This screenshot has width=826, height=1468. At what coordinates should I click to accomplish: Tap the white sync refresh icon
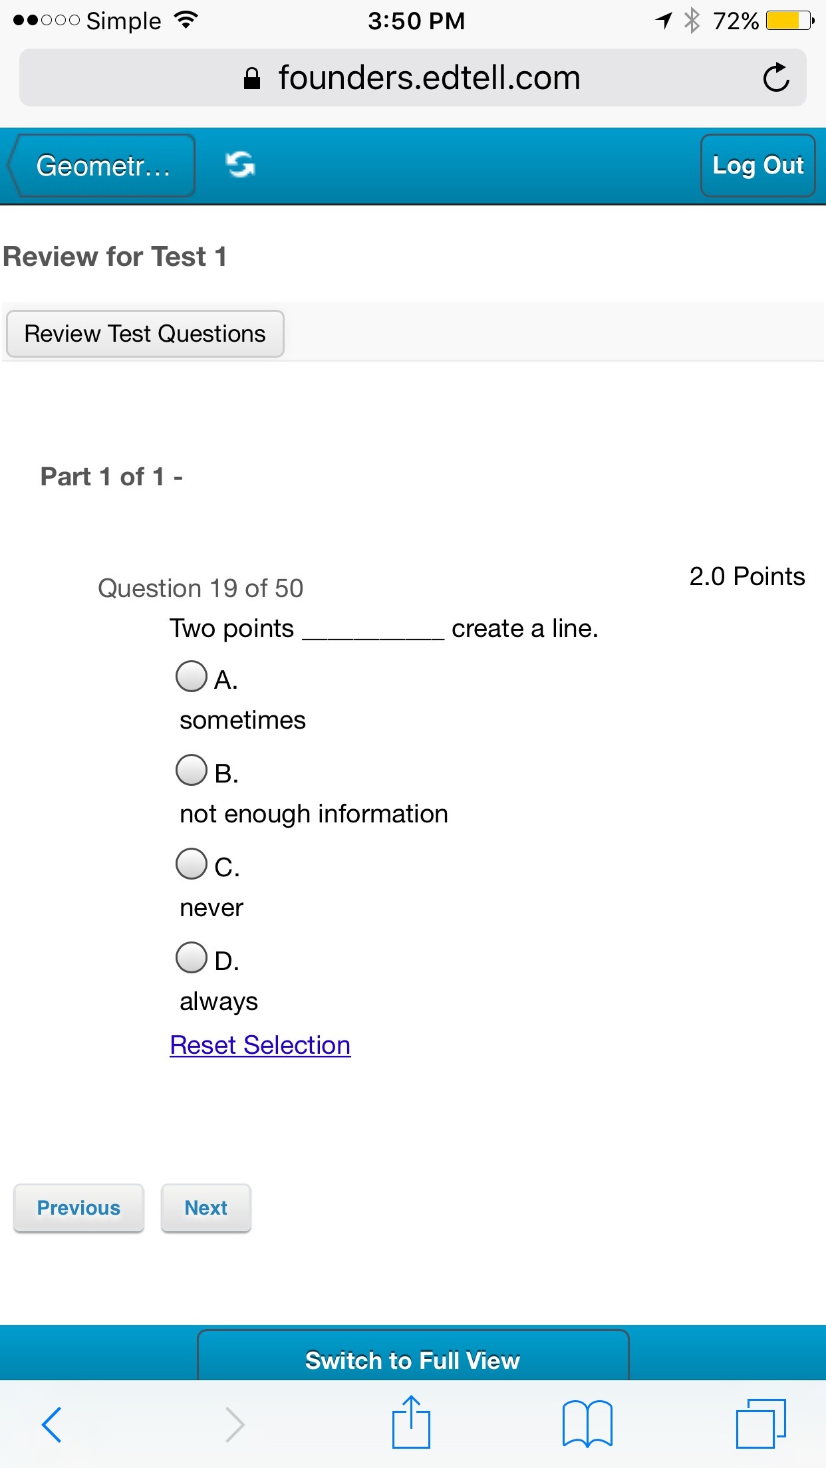[x=240, y=165]
